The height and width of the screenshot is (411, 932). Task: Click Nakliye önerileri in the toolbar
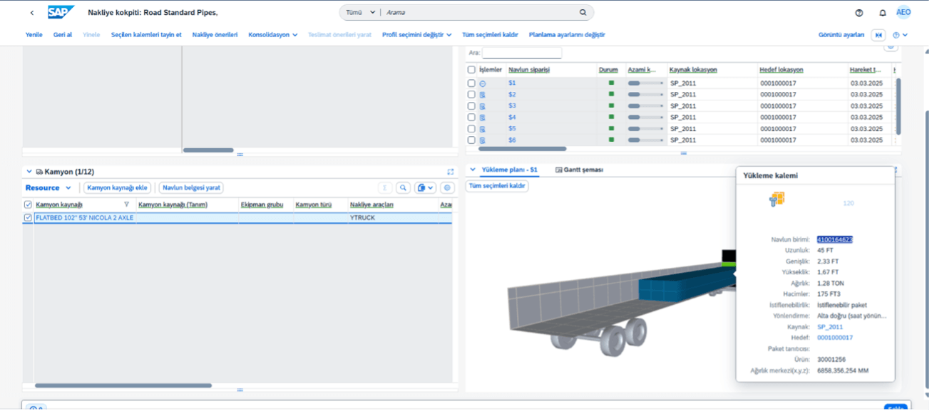pyautogui.click(x=215, y=34)
